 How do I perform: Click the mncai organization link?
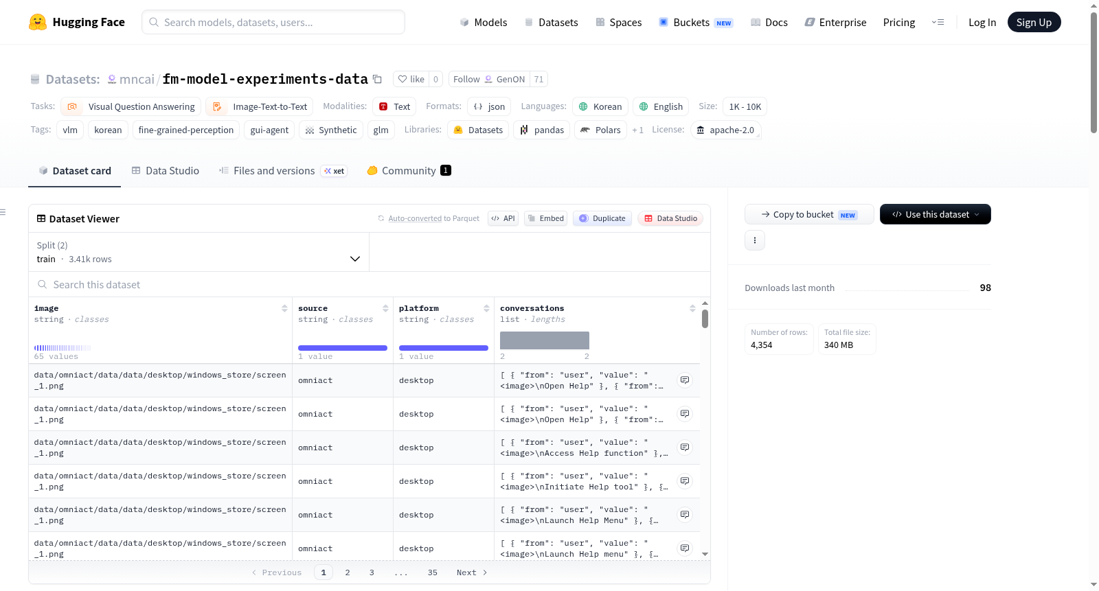point(137,80)
